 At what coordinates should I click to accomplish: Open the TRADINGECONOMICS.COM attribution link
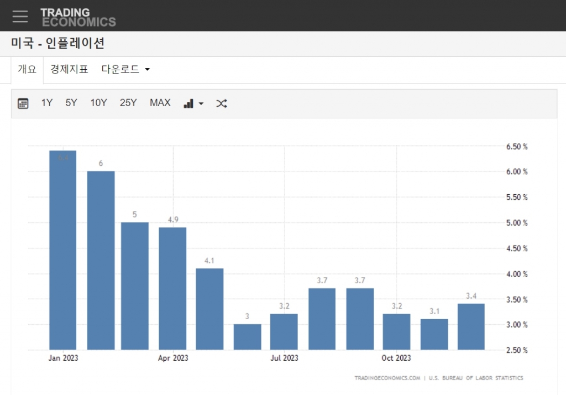[x=387, y=378]
